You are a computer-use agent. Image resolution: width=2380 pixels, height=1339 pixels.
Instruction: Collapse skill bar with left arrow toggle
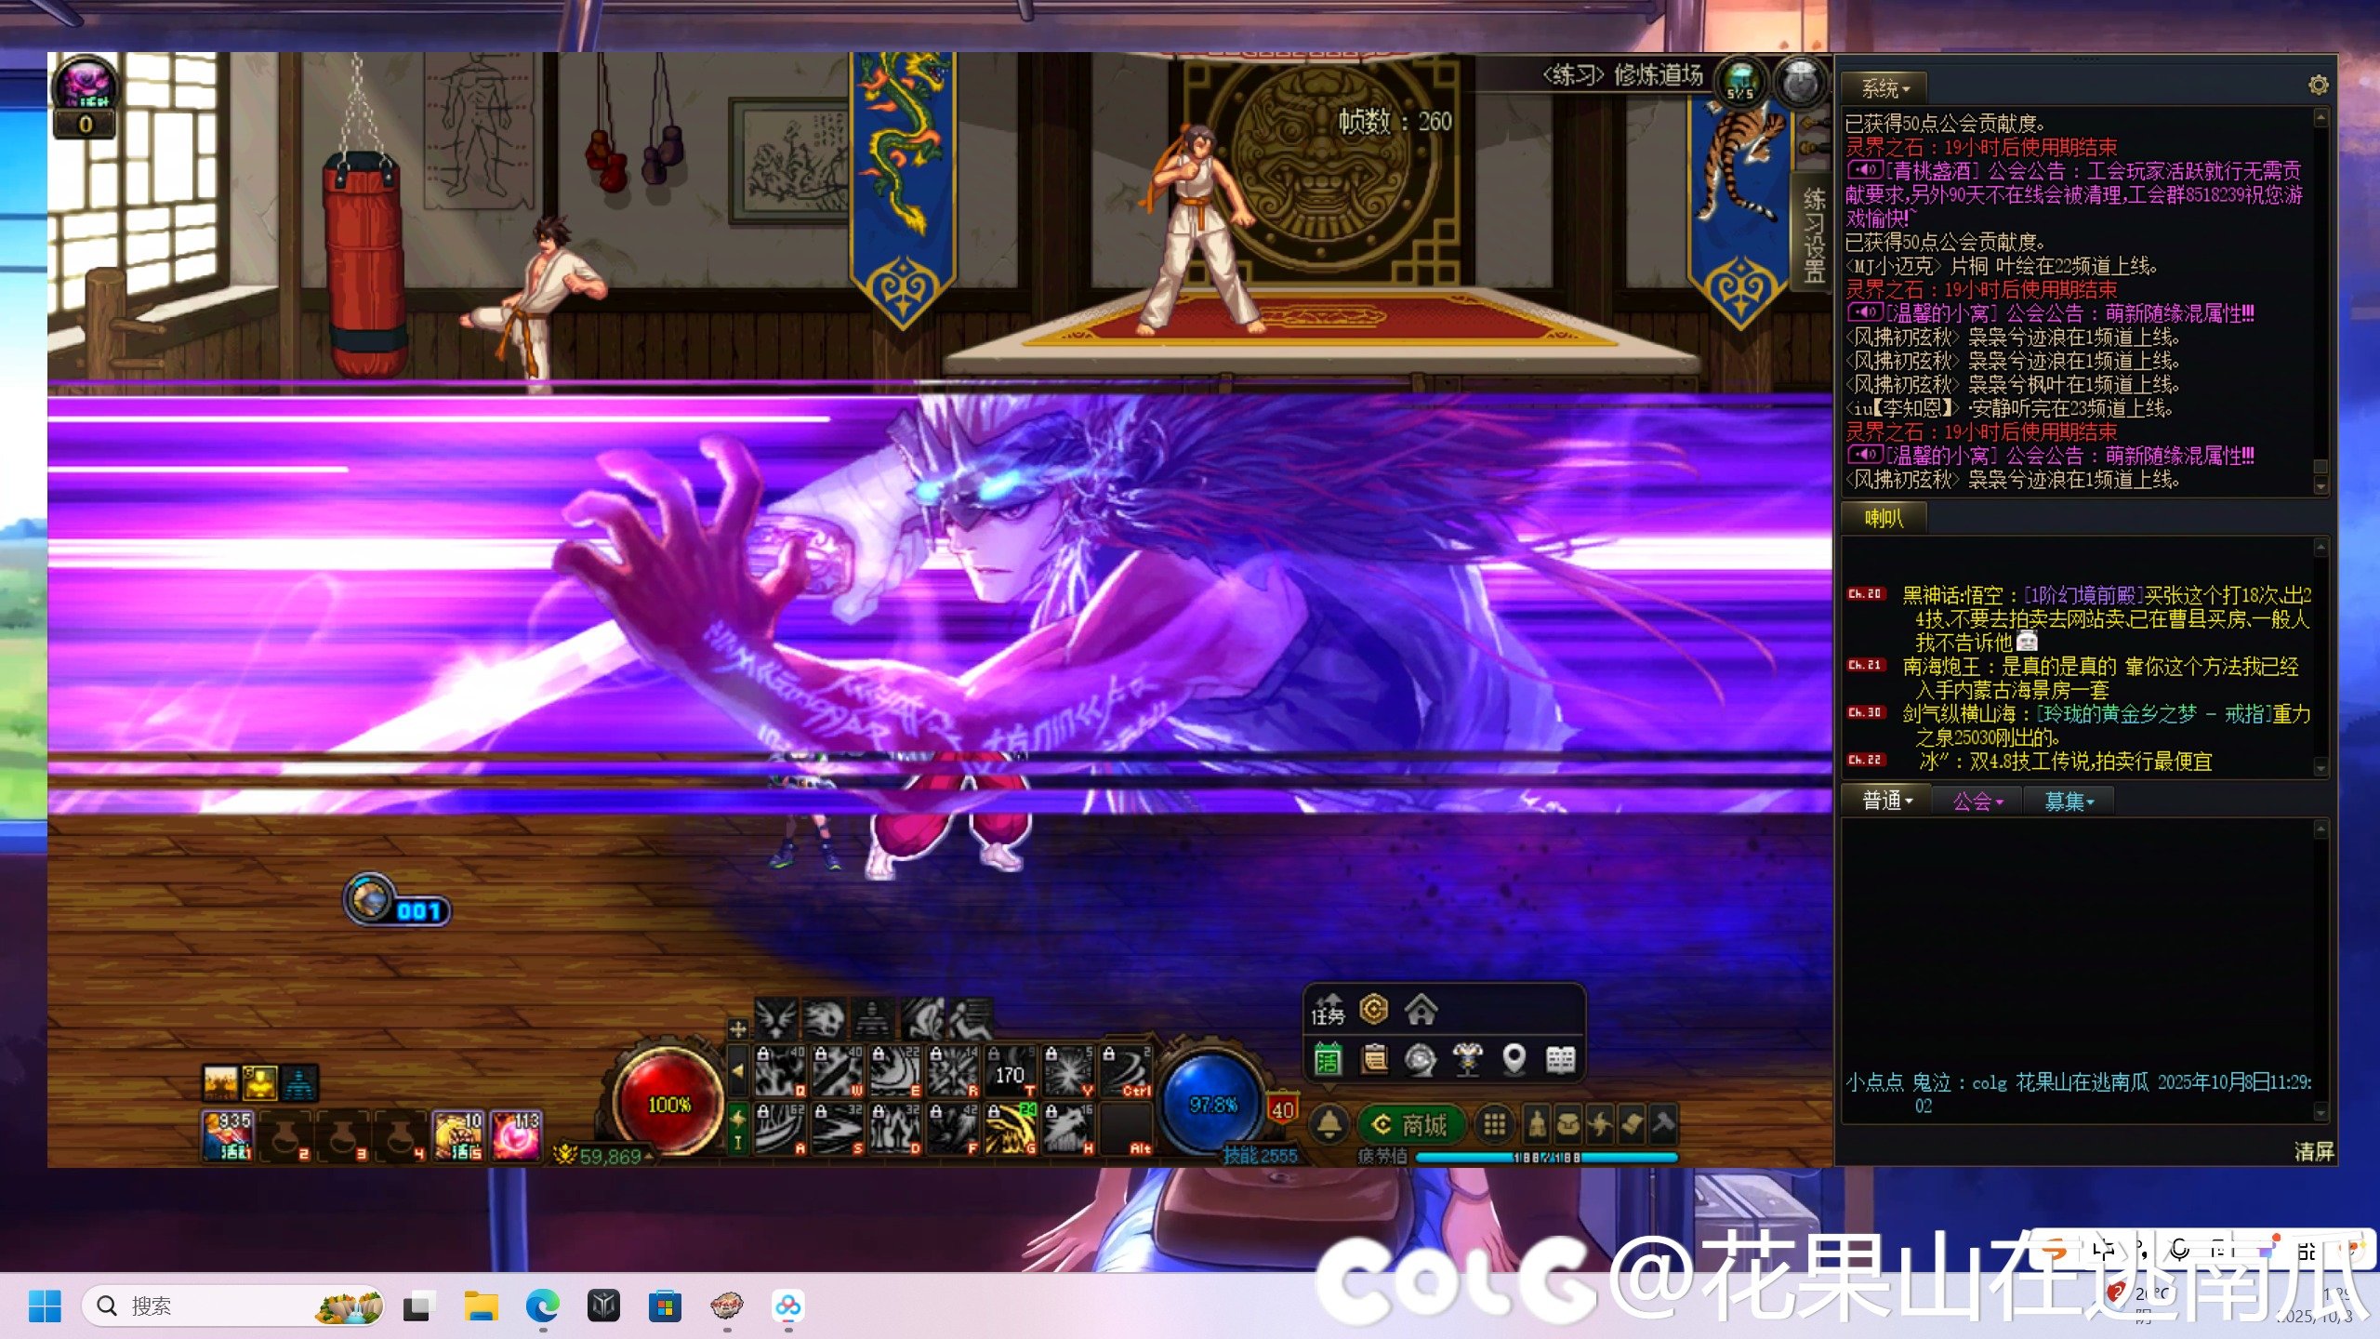pos(737,1070)
